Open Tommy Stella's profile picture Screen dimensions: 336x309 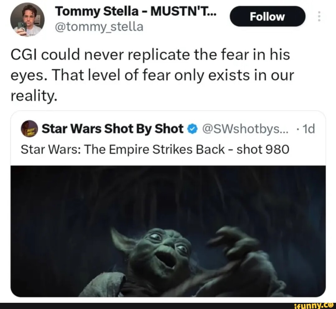point(27,20)
